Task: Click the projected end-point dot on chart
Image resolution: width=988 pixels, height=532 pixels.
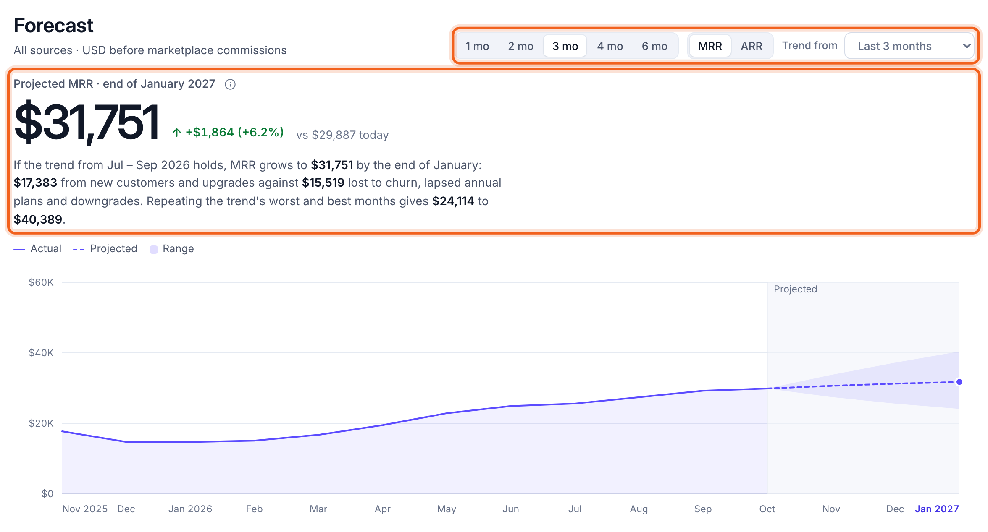Action: pos(959,382)
